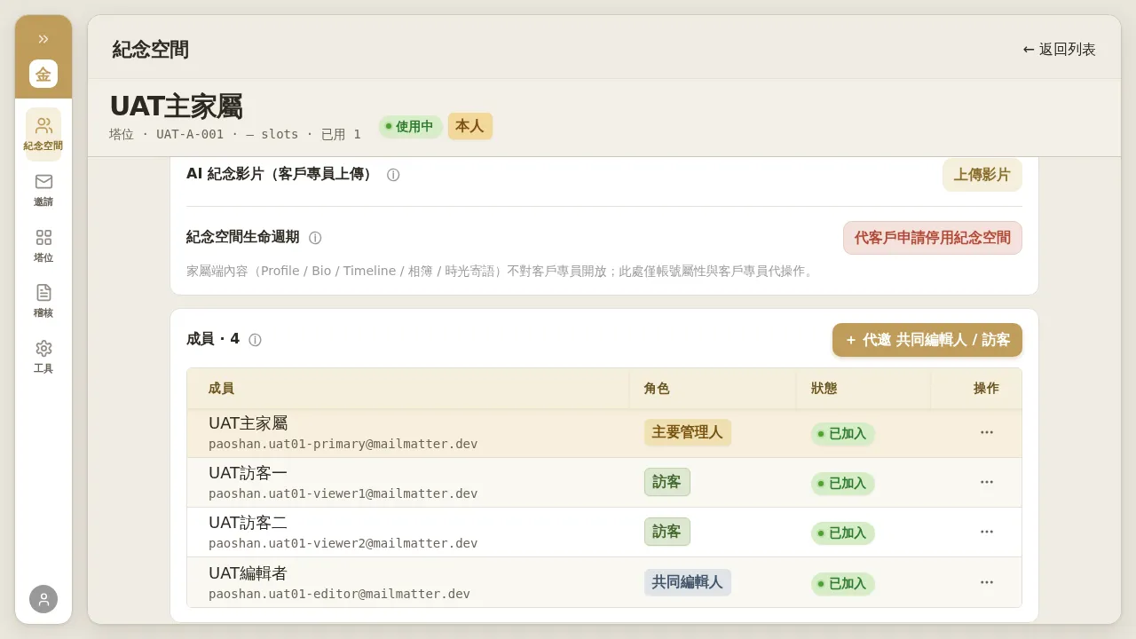Click email paoshan.uat01-viewer2@mailmatter.dev
1136x639 pixels.
343,543
